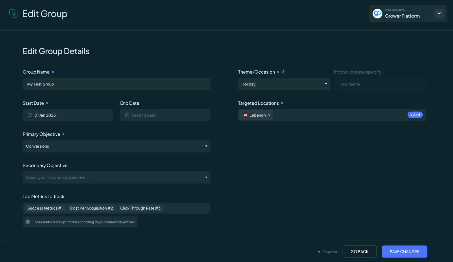
Task: Expand the organization switcher chevron
Action: 439,13
